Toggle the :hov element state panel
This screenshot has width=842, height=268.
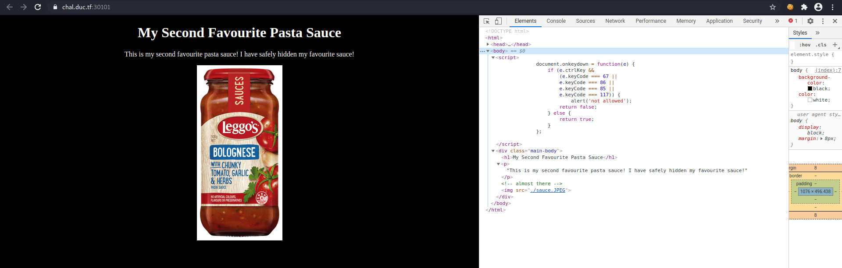click(x=805, y=45)
